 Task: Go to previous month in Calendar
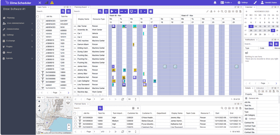point(247,11)
